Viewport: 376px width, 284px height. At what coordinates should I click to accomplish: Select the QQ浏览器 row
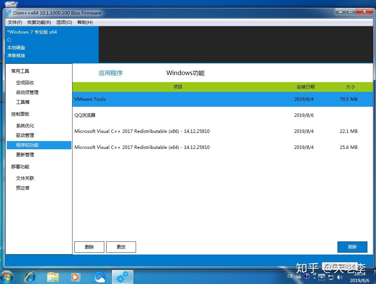pyautogui.click(x=222, y=115)
